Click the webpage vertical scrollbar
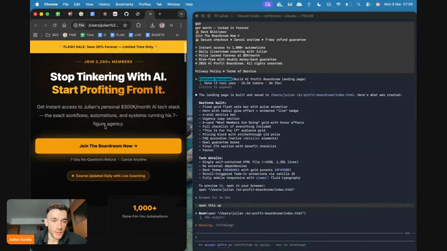The image size is (447, 251). point(185,52)
